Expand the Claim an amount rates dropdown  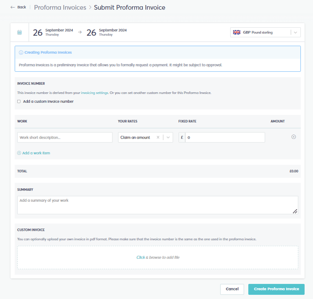tap(168, 137)
